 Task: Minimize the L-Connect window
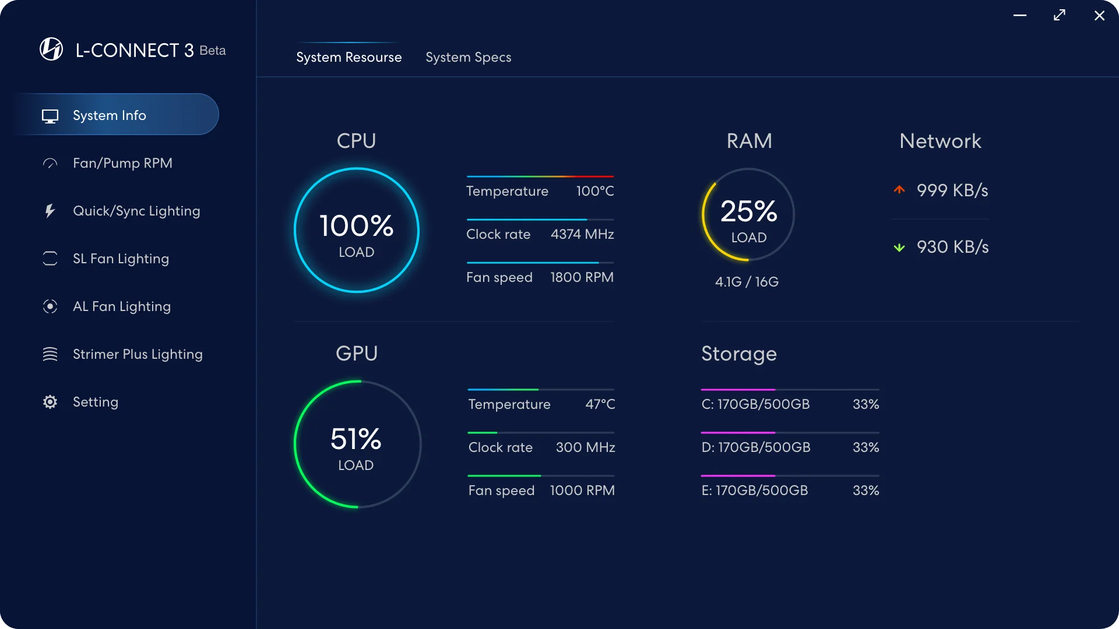click(1020, 16)
